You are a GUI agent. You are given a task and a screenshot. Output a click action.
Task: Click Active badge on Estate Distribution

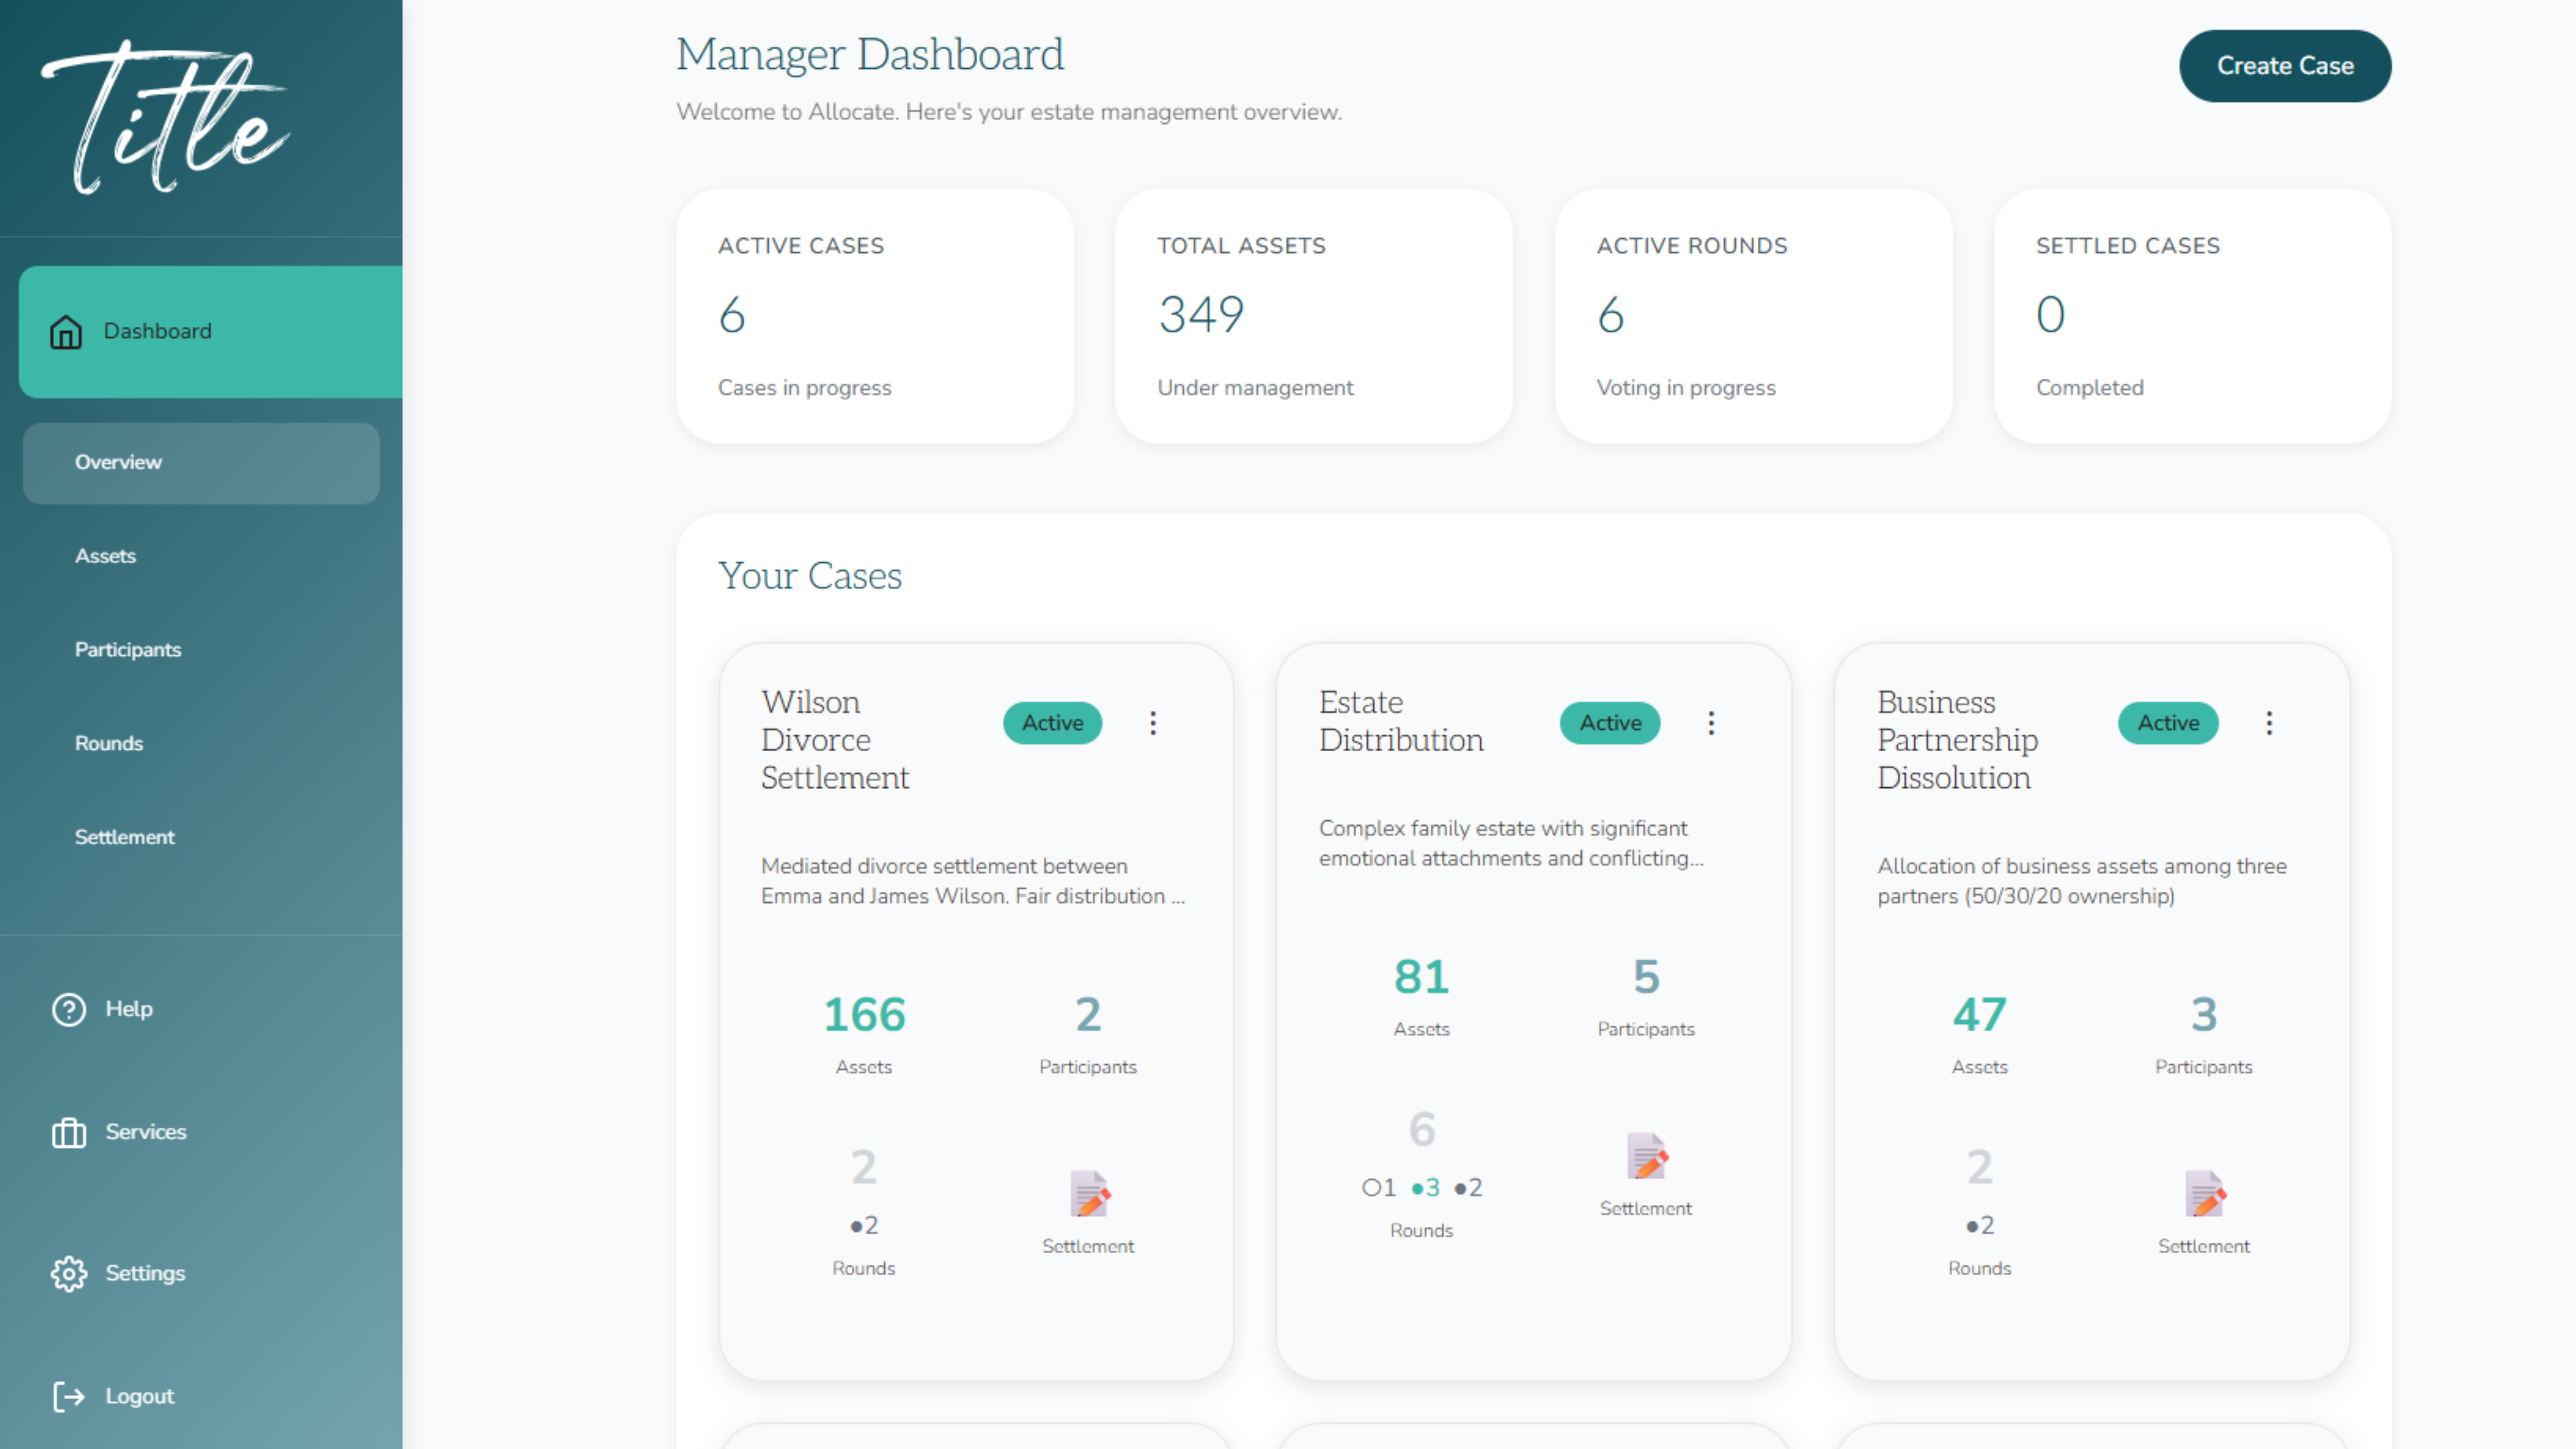[x=1610, y=723]
